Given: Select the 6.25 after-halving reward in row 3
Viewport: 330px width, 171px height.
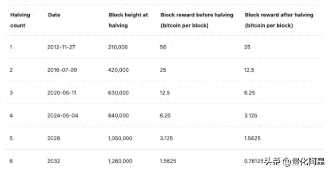Looking at the screenshot, I should [250, 93].
